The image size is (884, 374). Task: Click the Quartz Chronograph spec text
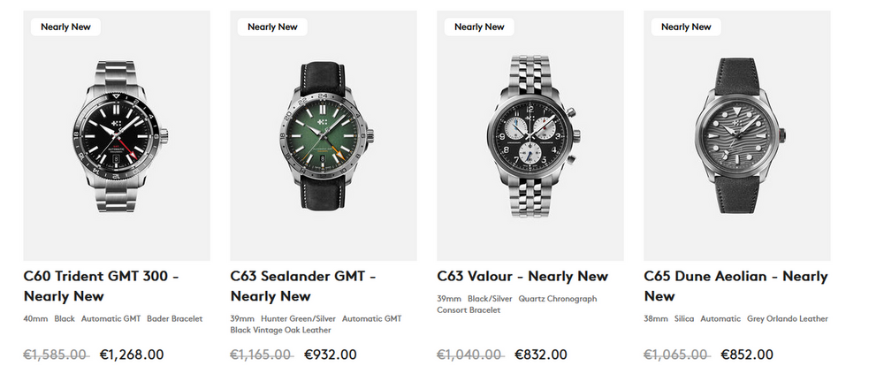click(558, 299)
